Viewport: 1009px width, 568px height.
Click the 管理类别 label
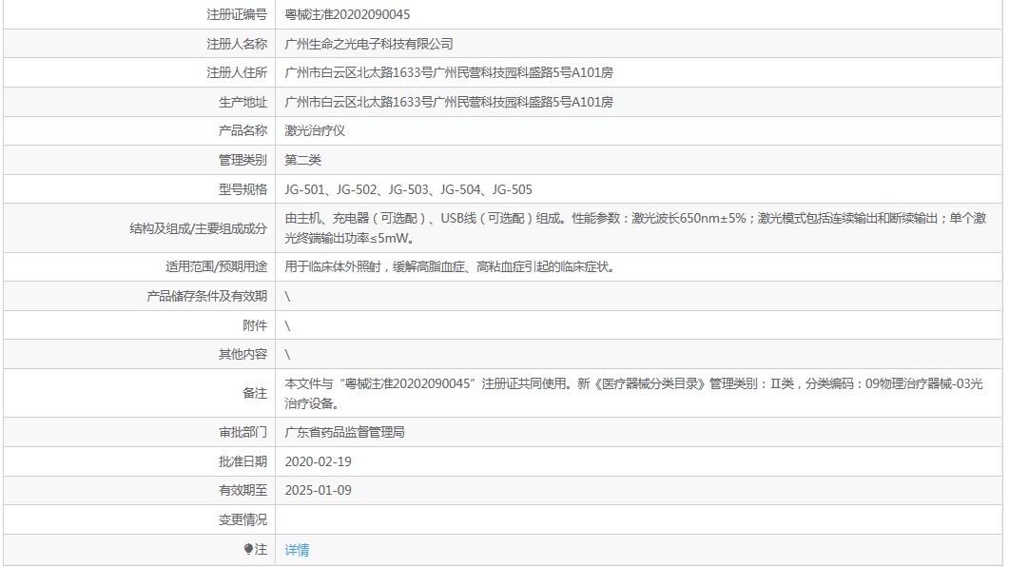(x=243, y=160)
